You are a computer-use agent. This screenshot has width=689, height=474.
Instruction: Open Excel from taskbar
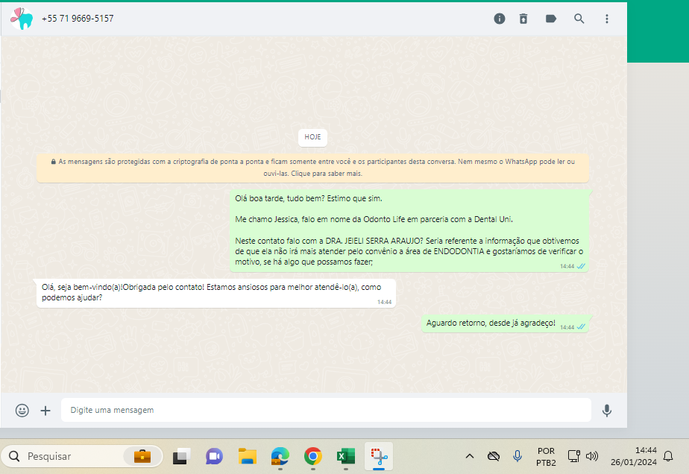(346, 456)
